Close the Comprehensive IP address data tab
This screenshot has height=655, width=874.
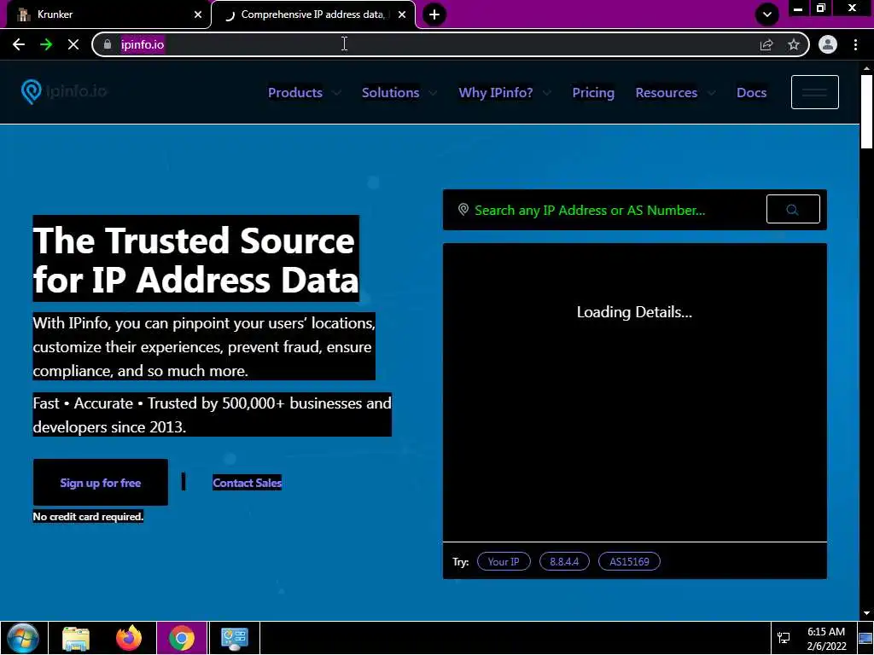pyautogui.click(x=402, y=14)
